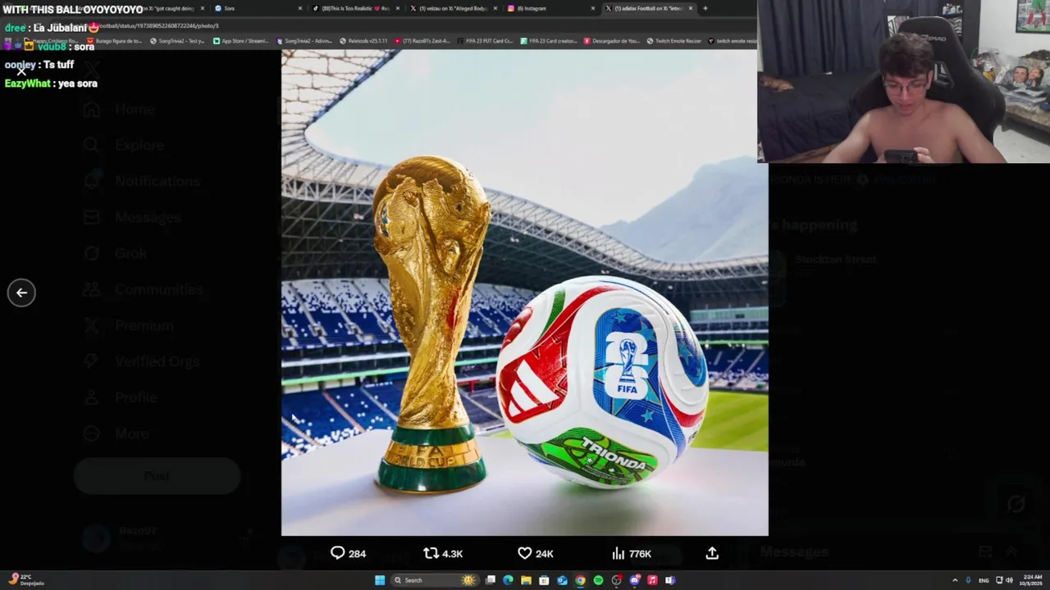
Task: Open the volume icon in the system tray
Action: (x=1009, y=580)
